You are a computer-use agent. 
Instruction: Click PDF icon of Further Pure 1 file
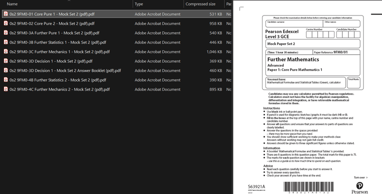click(x=6, y=33)
